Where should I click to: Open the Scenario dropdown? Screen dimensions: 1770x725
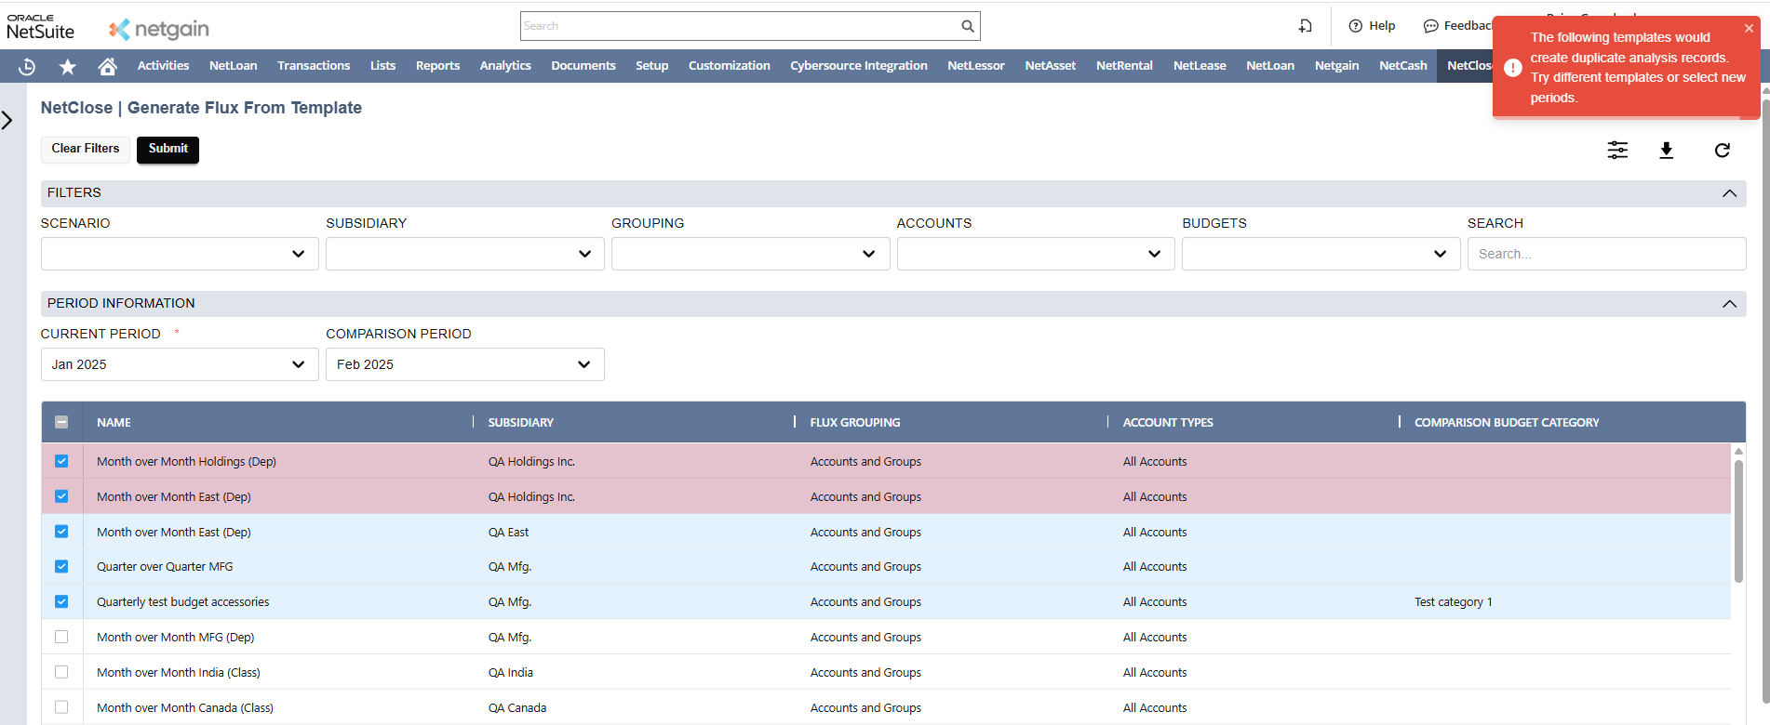(x=180, y=254)
